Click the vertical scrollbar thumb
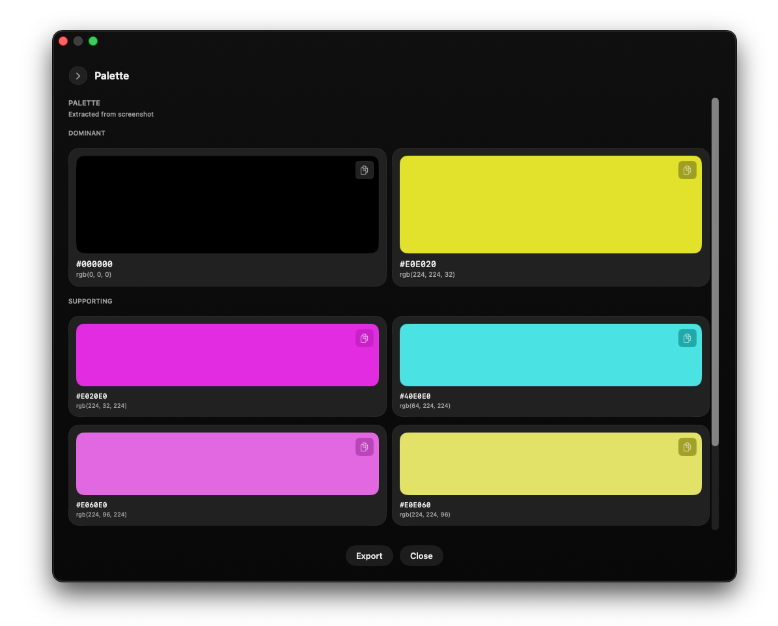Image resolution: width=778 pixels, height=626 pixels. pyautogui.click(x=715, y=272)
